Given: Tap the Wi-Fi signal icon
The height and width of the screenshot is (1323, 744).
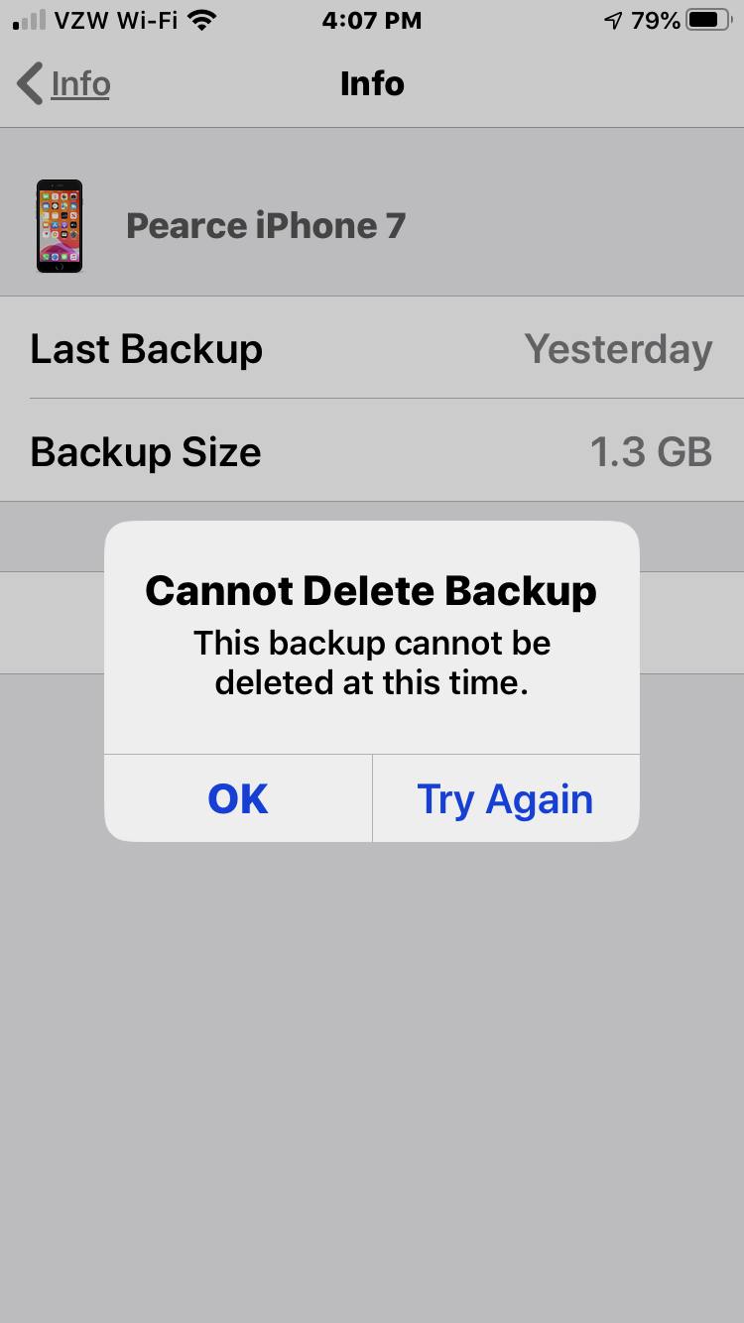Looking at the screenshot, I should tap(202, 21).
